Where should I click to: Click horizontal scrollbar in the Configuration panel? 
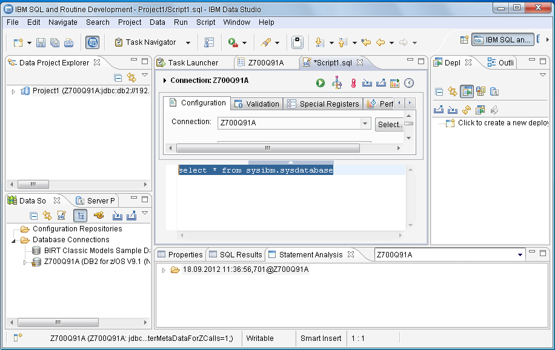(x=267, y=148)
